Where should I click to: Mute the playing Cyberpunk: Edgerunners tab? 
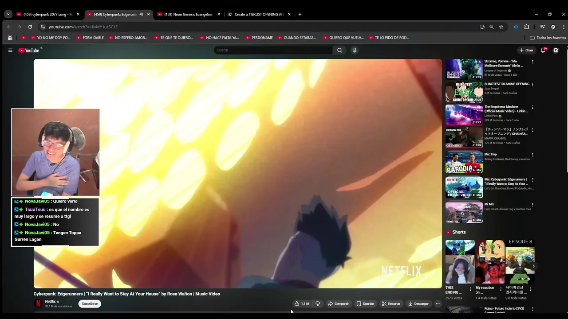pos(141,14)
